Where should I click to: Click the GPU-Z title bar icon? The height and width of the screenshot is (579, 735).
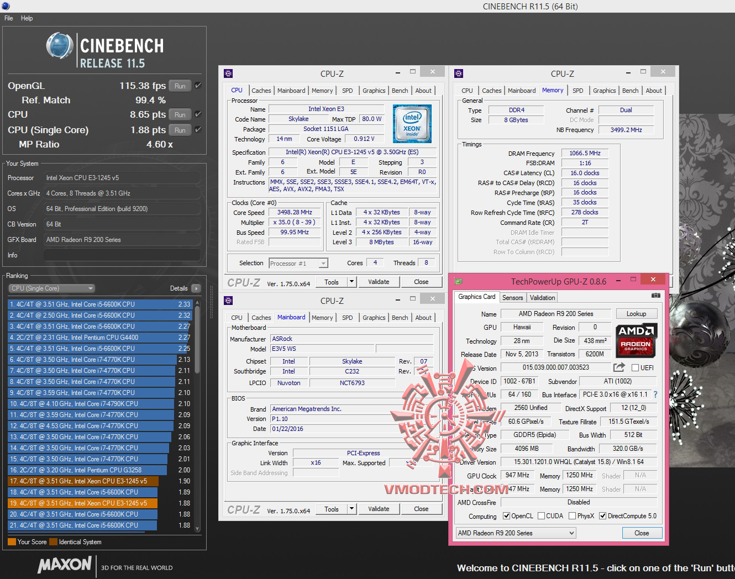point(458,281)
